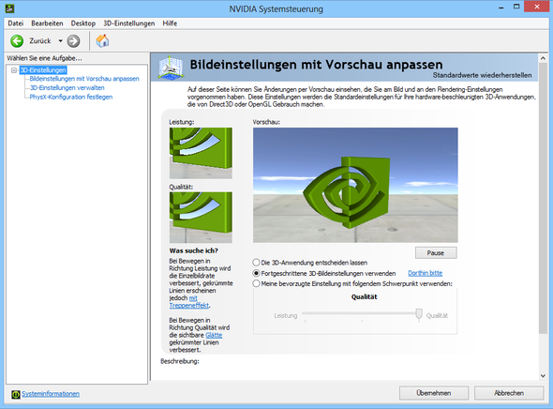553x409 pixels.
Task: Open the home page house icon
Action: click(x=102, y=41)
